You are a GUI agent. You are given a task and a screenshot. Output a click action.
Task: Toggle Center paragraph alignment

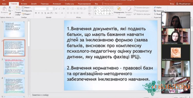click(71, 13)
